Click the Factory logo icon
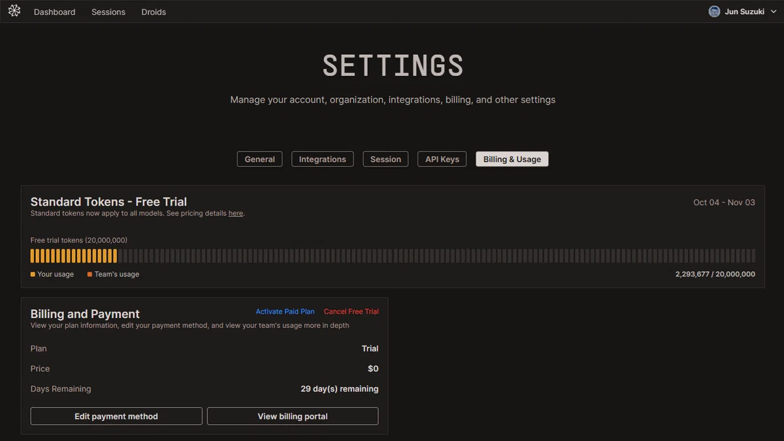 (14, 11)
